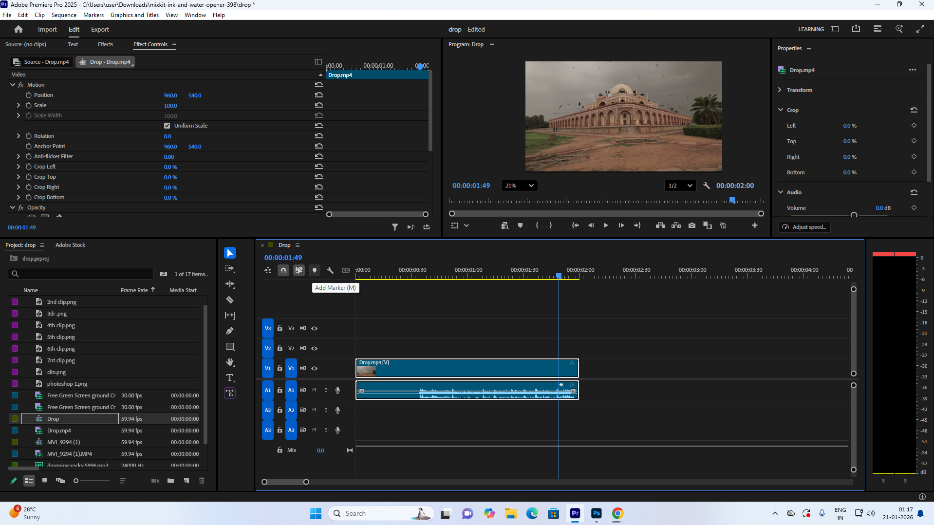
Task: Pick the Hand tool
Action: click(230, 362)
